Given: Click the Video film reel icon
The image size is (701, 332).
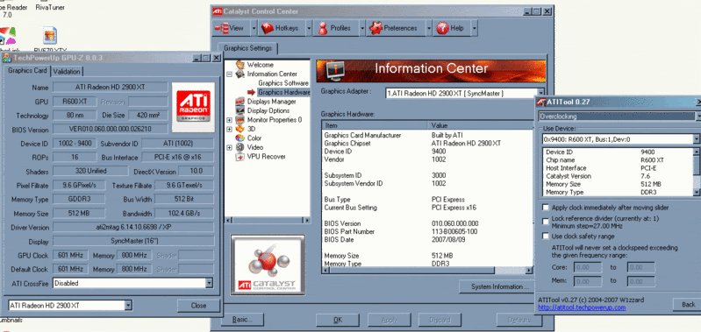Looking at the screenshot, I should (240, 147).
